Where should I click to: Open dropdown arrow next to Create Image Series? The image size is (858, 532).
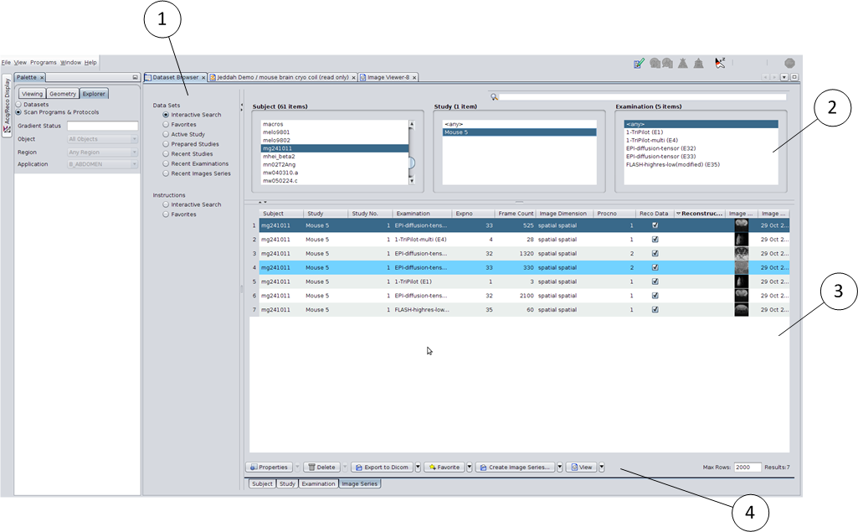click(x=559, y=467)
